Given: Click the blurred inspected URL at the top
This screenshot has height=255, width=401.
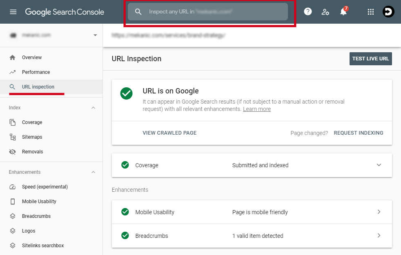Looking at the screenshot, I should tap(169, 35).
